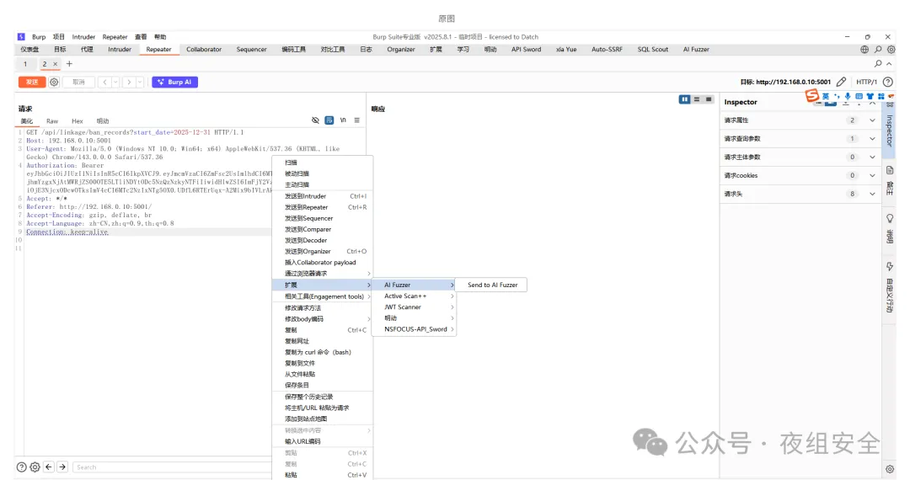The width and height of the screenshot is (910, 480).
Task: Expand the 请求主体参数 inspector section
Action: pos(800,157)
